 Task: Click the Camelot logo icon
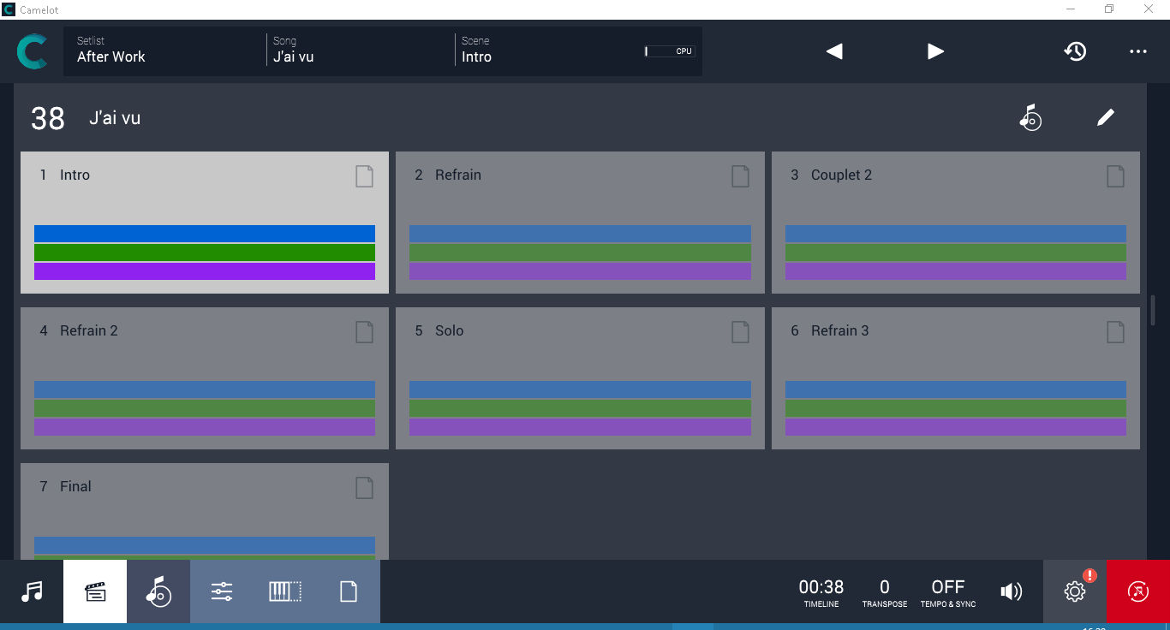pyautogui.click(x=33, y=52)
